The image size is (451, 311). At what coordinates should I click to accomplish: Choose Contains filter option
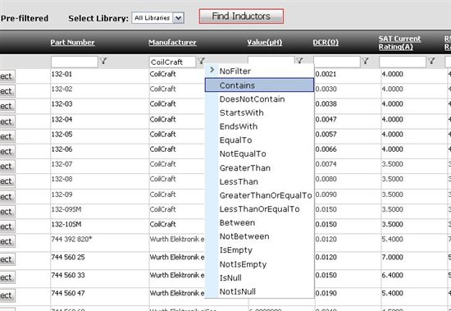(x=259, y=85)
